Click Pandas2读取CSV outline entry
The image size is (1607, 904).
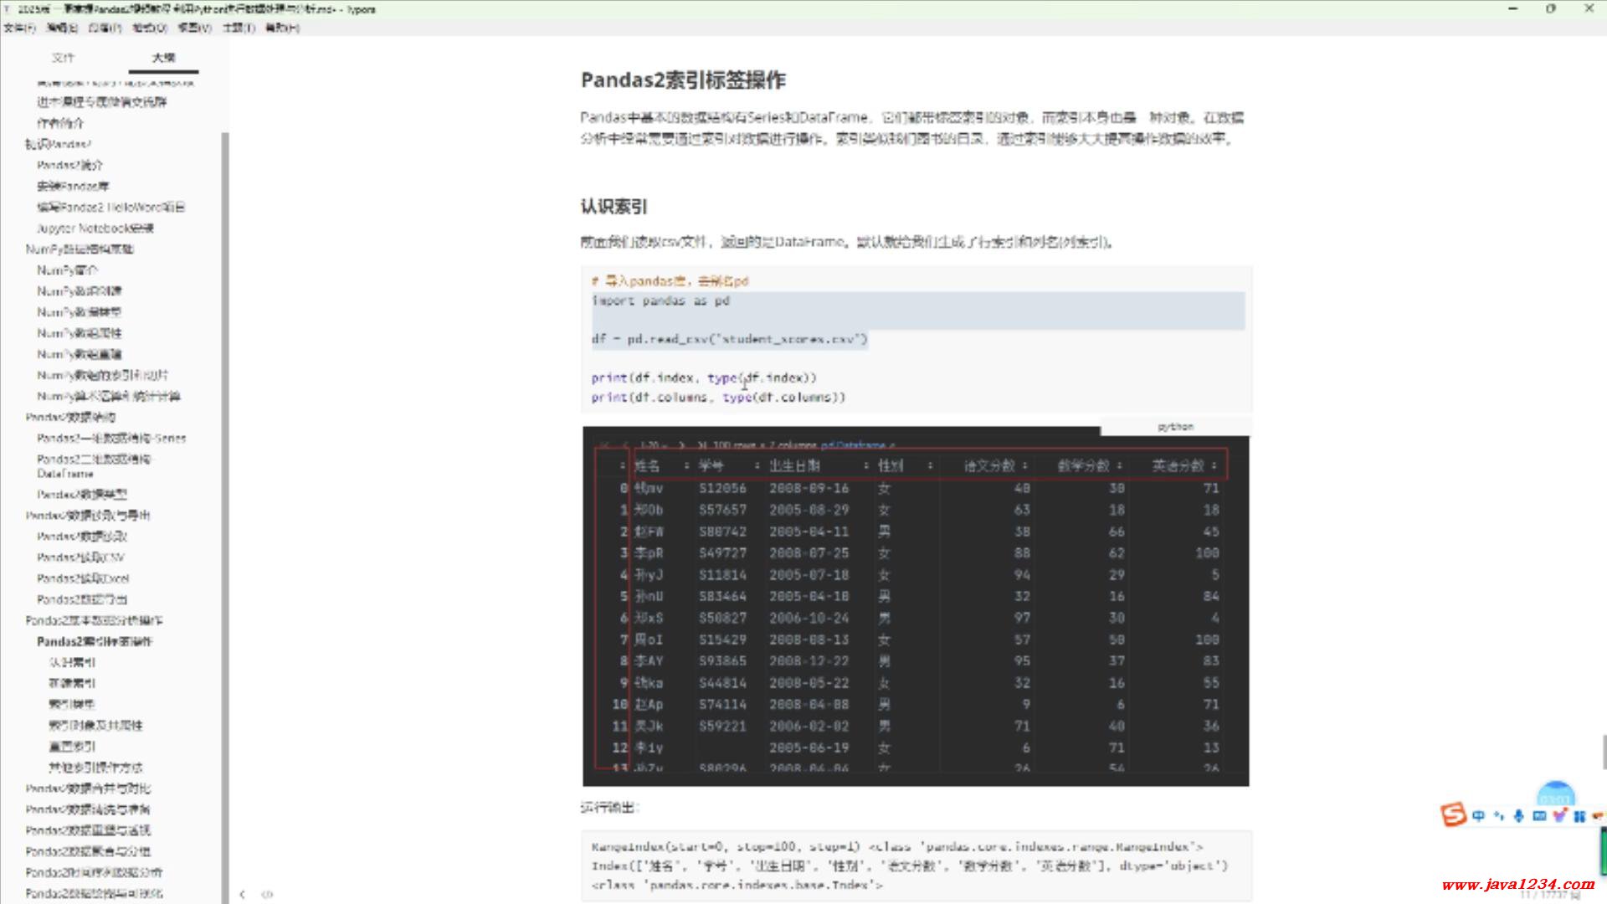[x=80, y=557]
